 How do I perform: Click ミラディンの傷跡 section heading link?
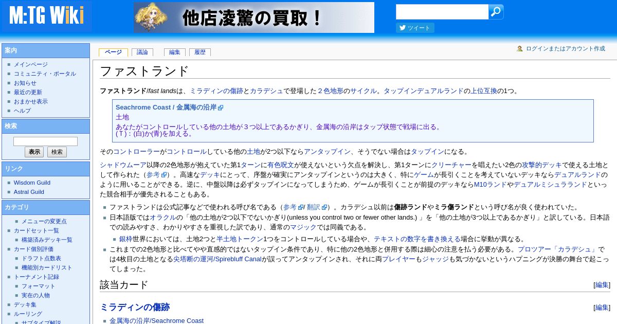(135, 307)
